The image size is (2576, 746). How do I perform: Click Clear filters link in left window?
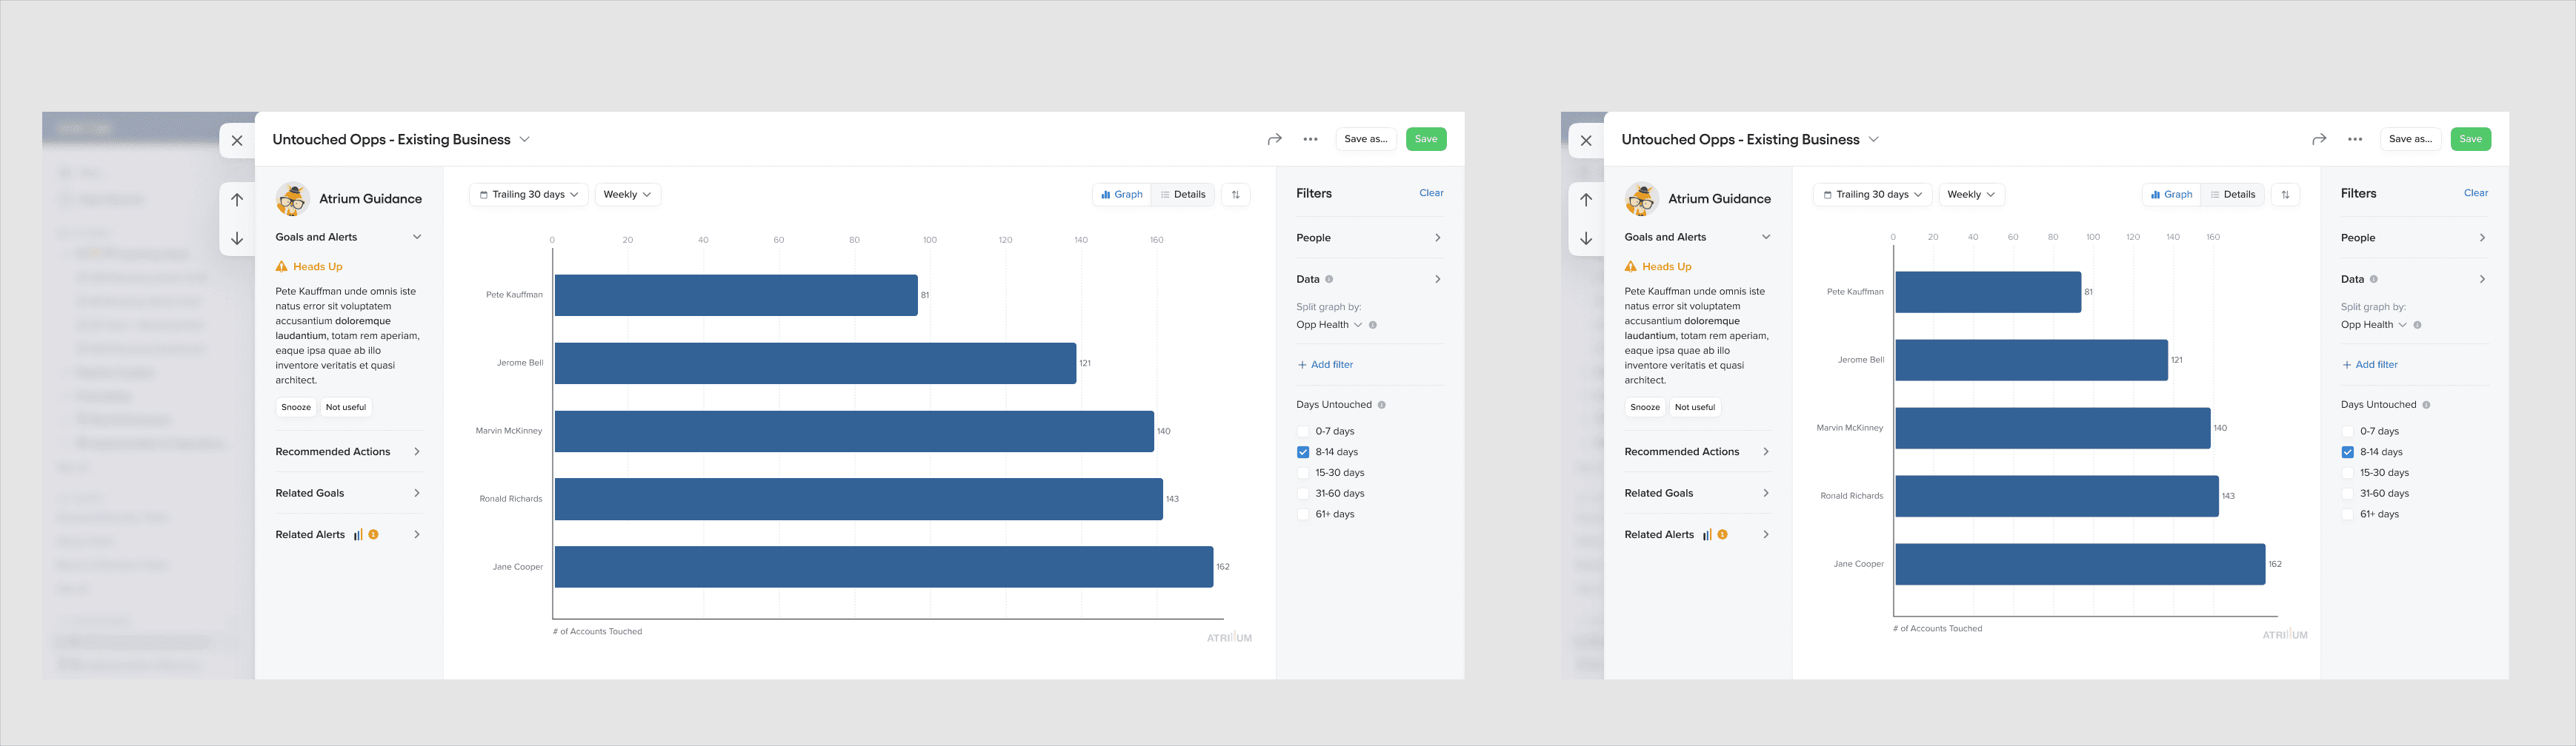coord(1431,194)
